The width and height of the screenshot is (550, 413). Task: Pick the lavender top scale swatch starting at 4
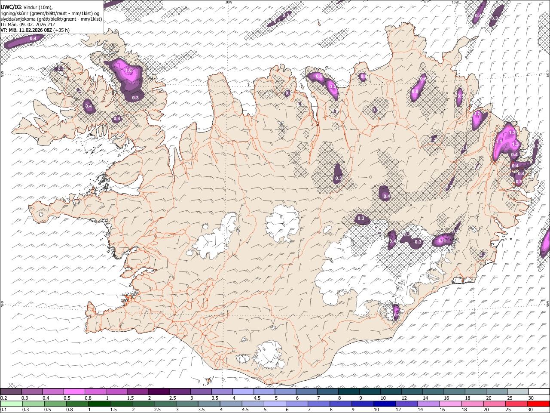(x=243, y=391)
